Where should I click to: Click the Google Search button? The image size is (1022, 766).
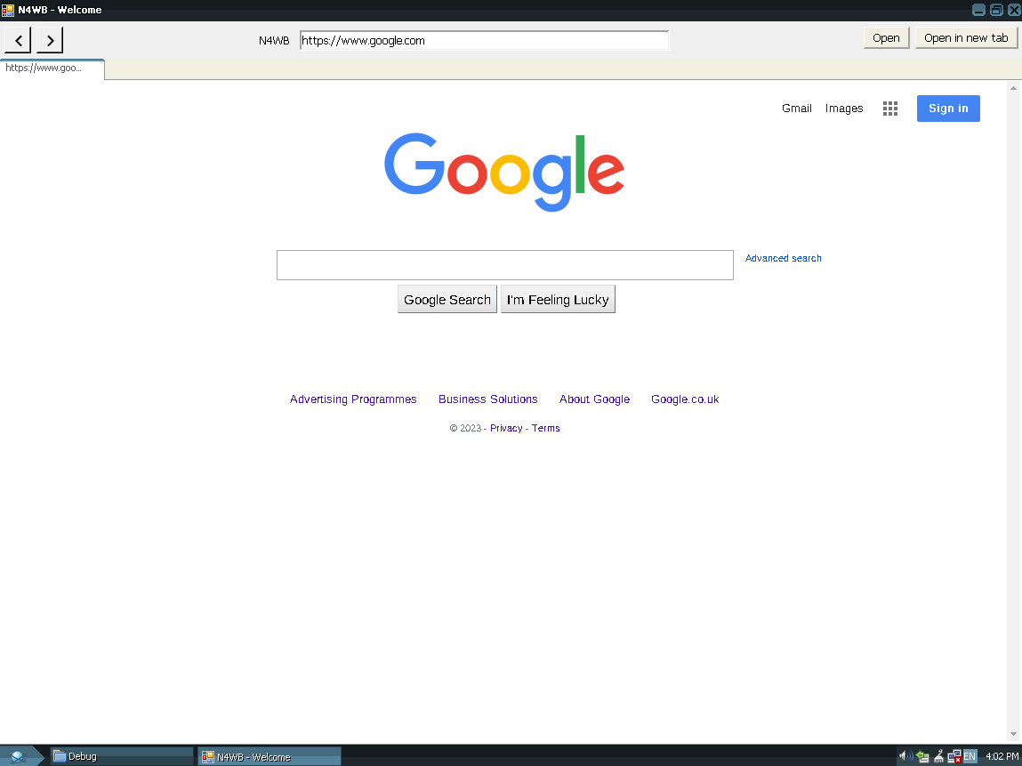point(447,299)
